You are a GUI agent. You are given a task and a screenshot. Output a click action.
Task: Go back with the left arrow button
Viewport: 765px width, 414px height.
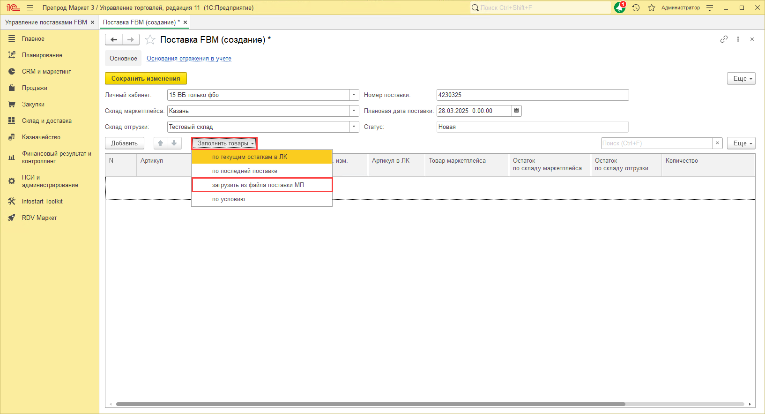pyautogui.click(x=114, y=40)
